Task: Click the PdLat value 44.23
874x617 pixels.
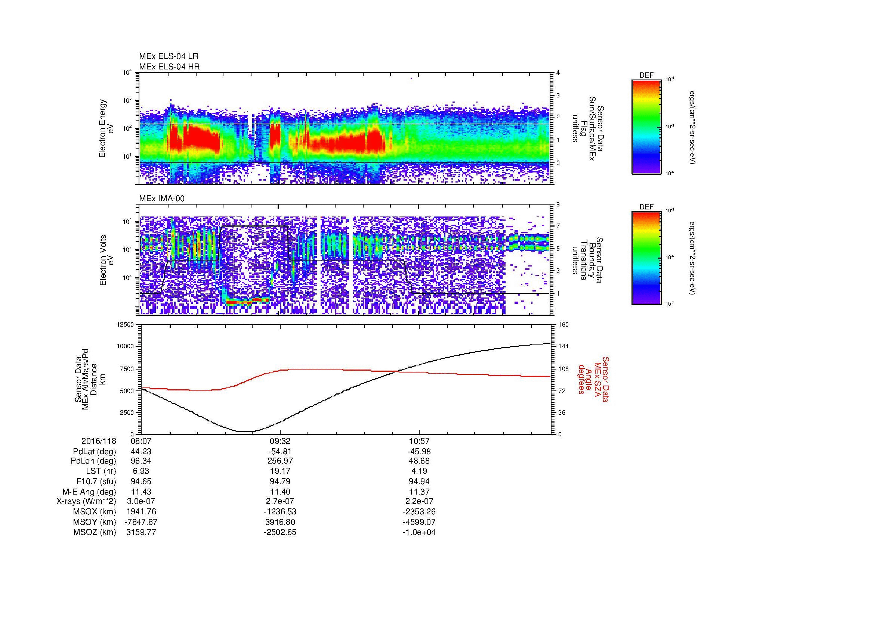Action: (141, 451)
